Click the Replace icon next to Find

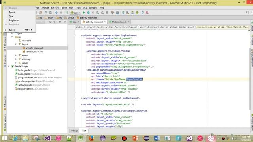pos(51,13)
